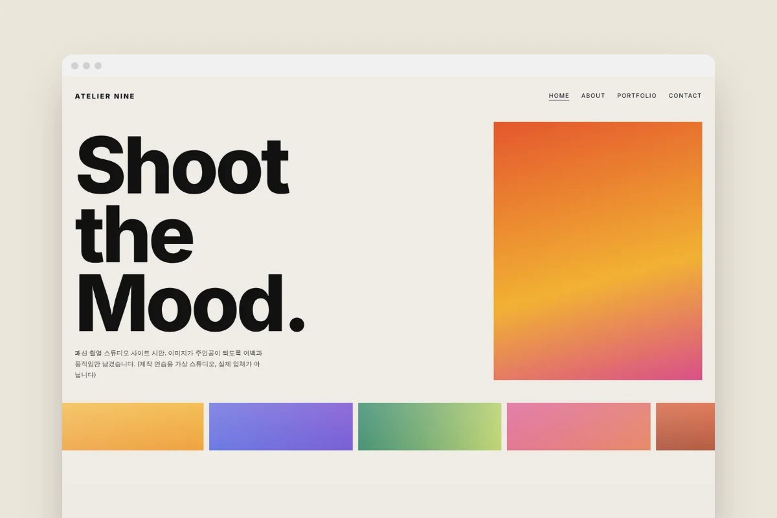Navigate to PORTFOLIO
The height and width of the screenshot is (518, 777).
(636, 96)
